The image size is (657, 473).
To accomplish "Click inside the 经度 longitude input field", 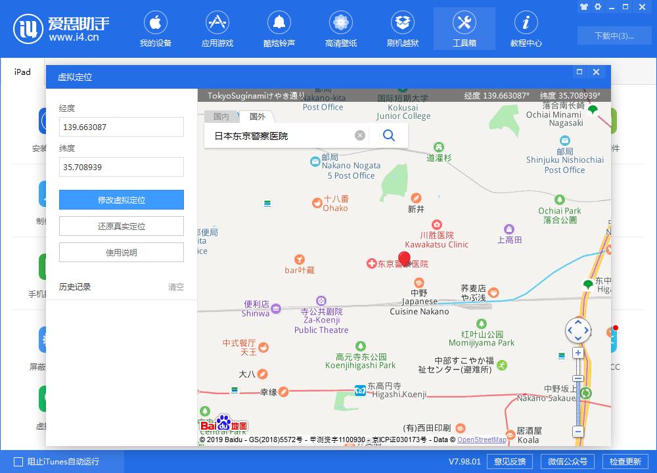I will [x=121, y=127].
